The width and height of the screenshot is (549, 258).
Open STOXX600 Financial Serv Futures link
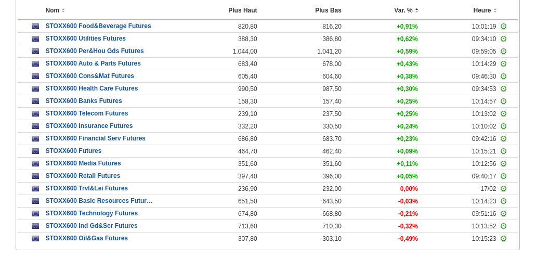click(95, 138)
